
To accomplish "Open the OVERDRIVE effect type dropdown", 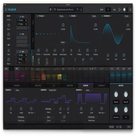I will [x=107, y=16].
